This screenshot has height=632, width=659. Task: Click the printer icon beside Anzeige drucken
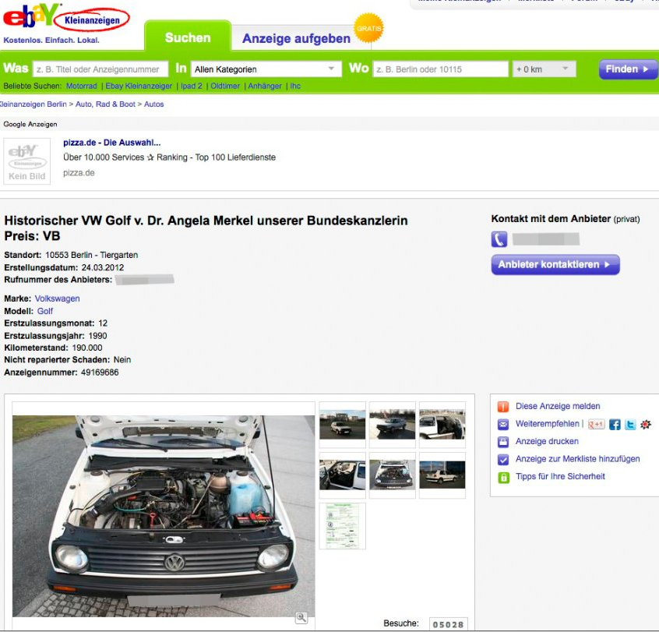click(503, 442)
